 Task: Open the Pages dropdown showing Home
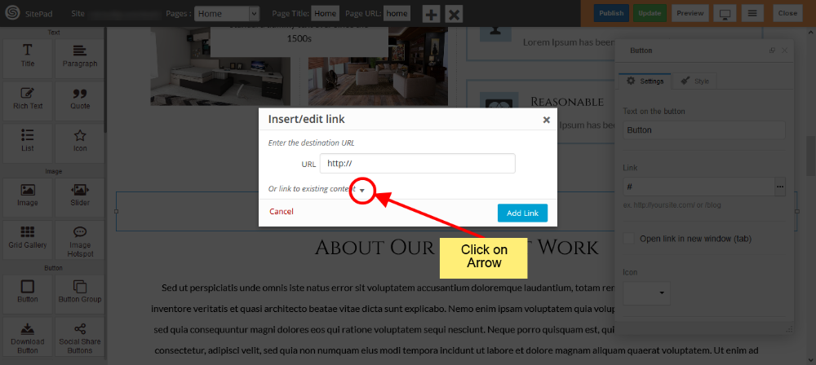click(226, 14)
